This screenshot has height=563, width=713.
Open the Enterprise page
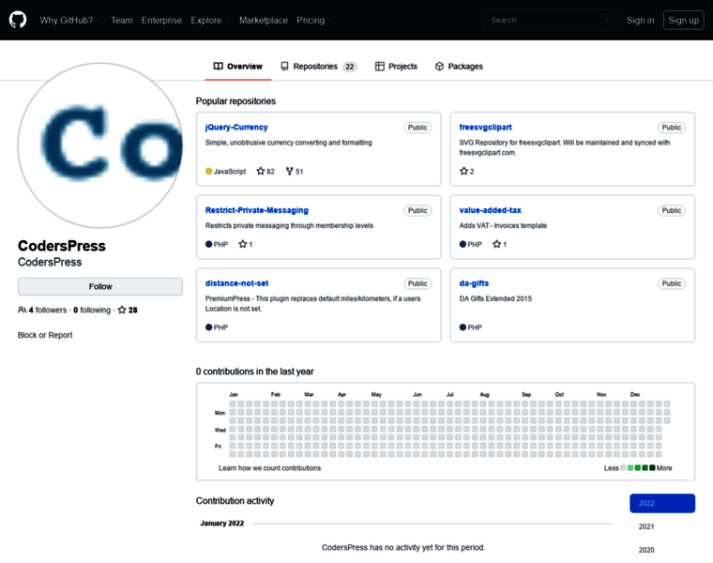(x=161, y=20)
